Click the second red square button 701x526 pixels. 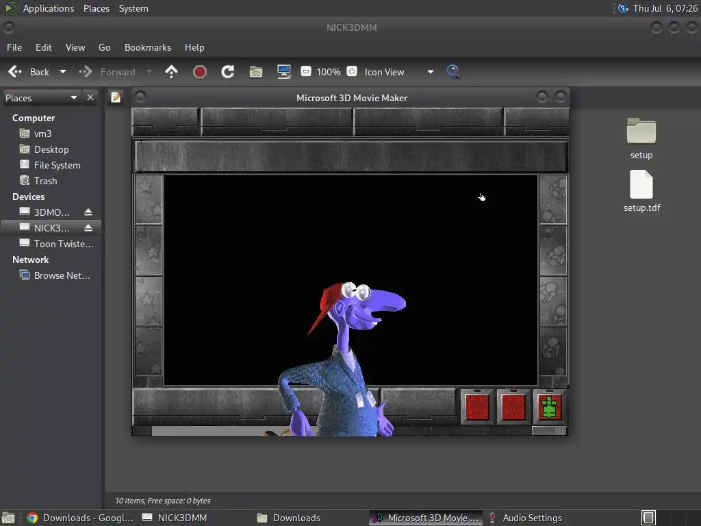513,407
